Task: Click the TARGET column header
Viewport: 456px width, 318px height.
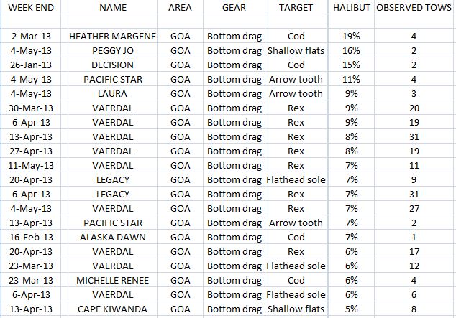Action: pos(295,8)
